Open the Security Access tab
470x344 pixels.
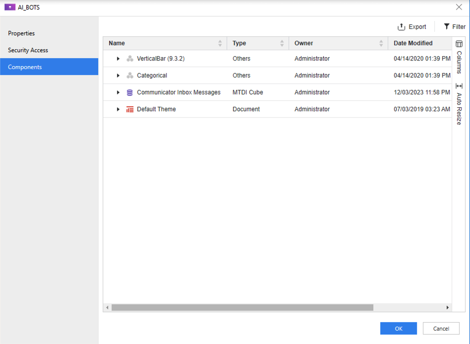click(x=28, y=50)
